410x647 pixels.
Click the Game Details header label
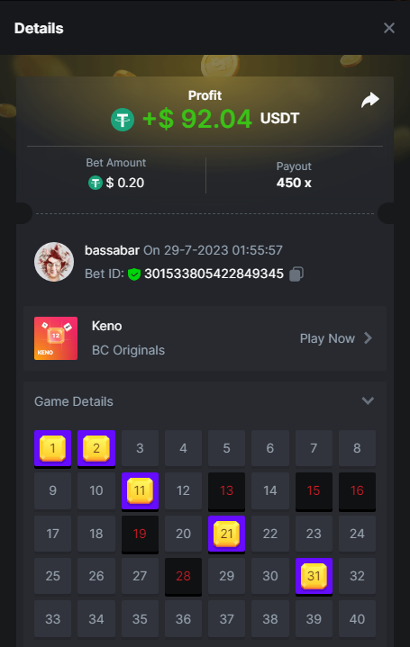click(74, 401)
